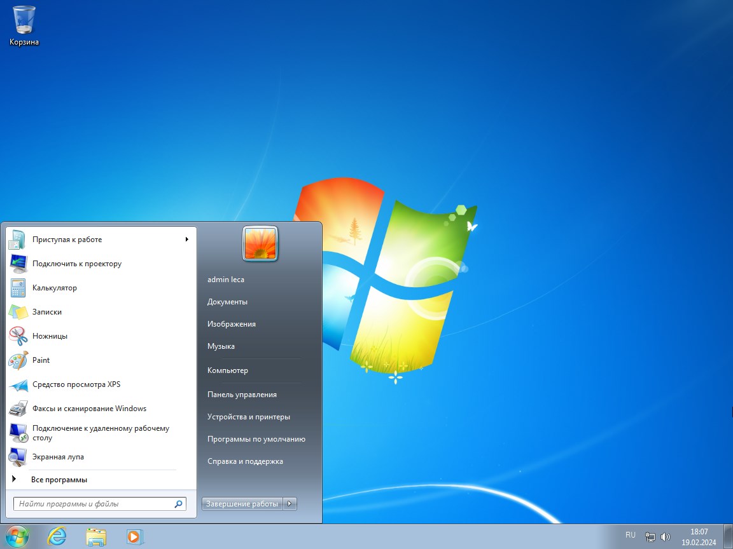Click the Windows Start orb button
The width and height of the screenshot is (733, 549).
17,536
